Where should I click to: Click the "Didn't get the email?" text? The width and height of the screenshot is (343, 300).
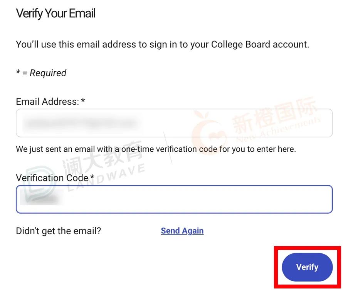pos(59,231)
